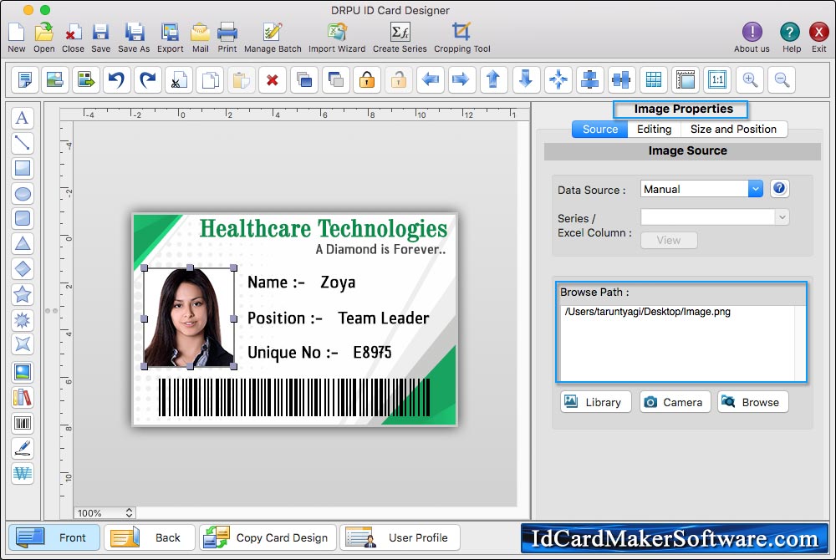This screenshot has height=560, width=836.
Task: Select the Rectangle shape tool
Action: tap(23, 168)
